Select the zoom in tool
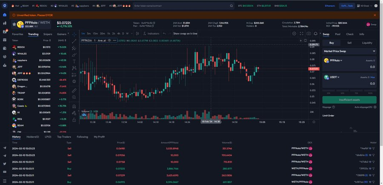Image resolution: width=383 pixels, height=185 pixels. (x=74, y=97)
